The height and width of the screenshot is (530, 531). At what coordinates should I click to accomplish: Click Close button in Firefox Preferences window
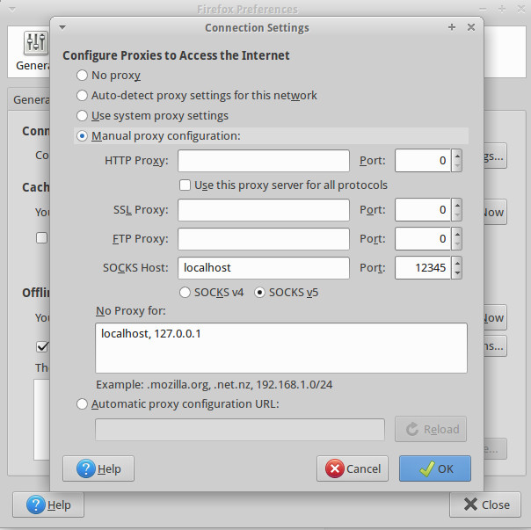pos(485,505)
